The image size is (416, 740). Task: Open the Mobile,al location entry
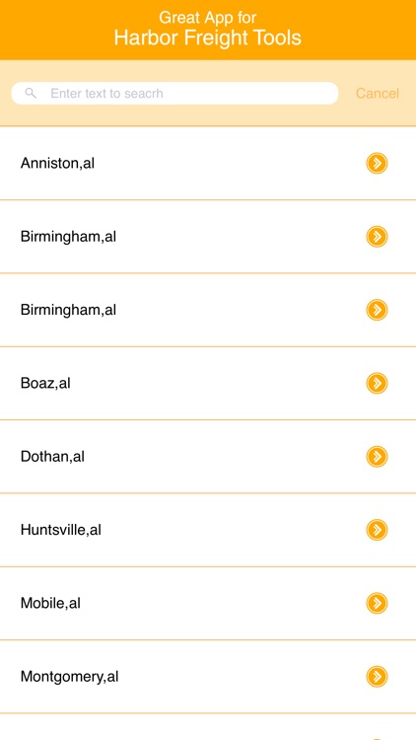point(208,603)
